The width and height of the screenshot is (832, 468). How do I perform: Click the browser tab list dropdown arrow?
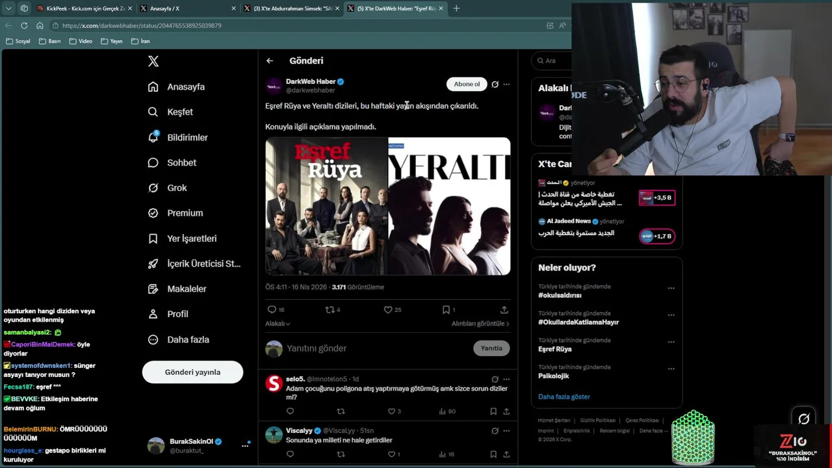coord(8,8)
